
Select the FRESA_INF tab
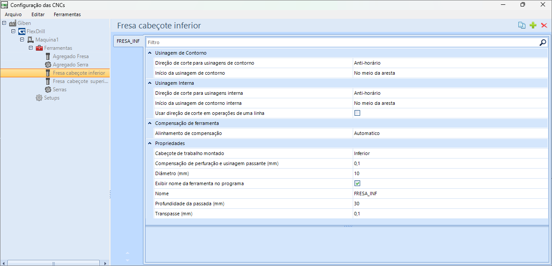(128, 41)
